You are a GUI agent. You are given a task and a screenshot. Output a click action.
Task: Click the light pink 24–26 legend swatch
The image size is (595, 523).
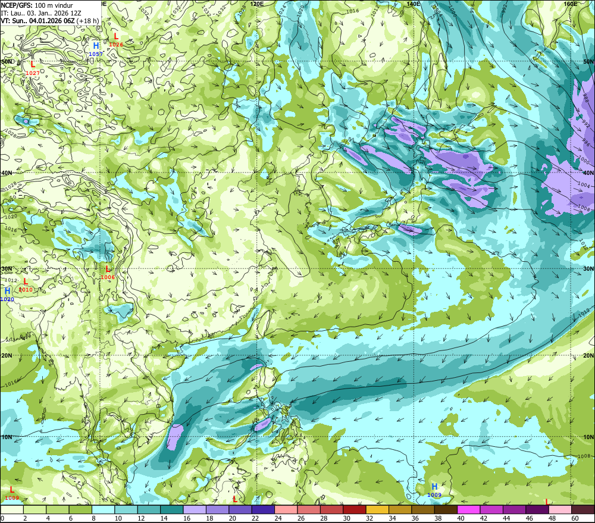click(x=286, y=509)
